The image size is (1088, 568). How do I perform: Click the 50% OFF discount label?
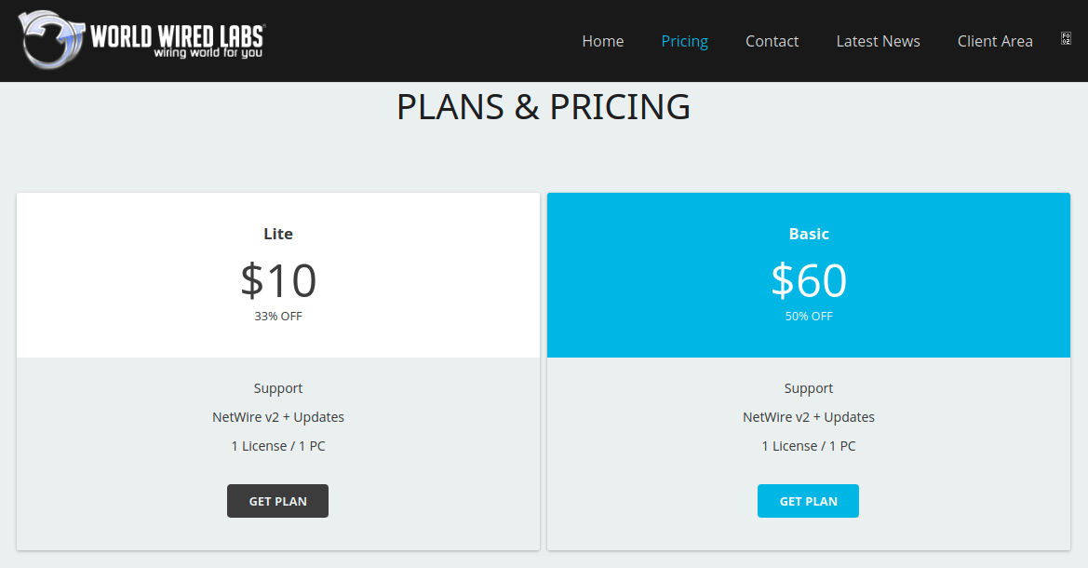[x=809, y=316]
